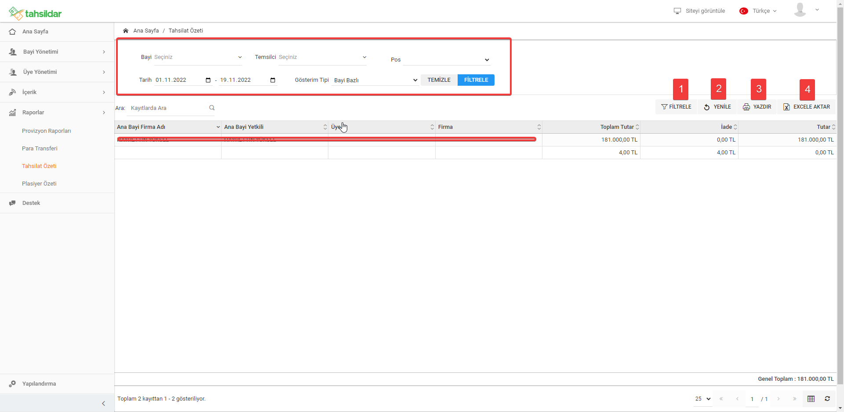Viewport: 844px width, 412px height.
Task: Click the table column grid icon
Action: 811,399
